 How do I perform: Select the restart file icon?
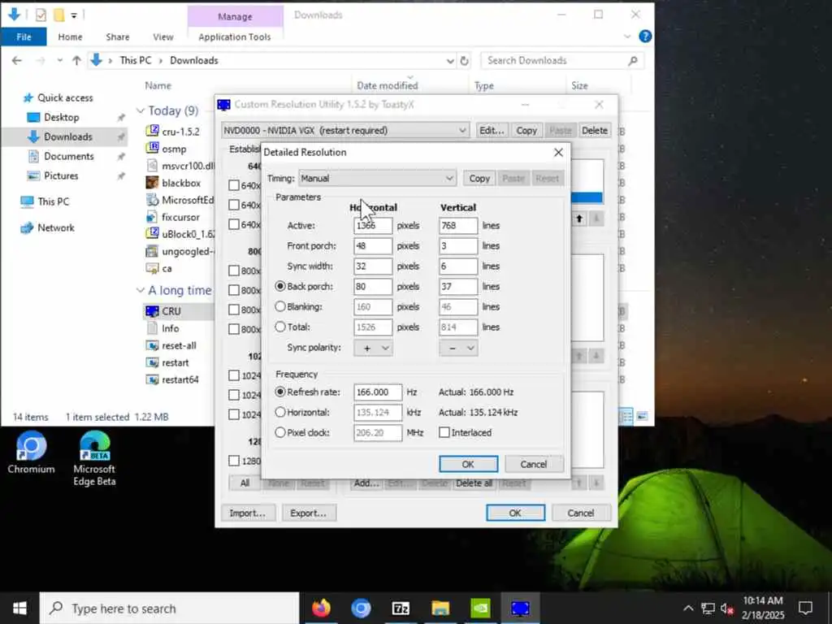tap(152, 362)
